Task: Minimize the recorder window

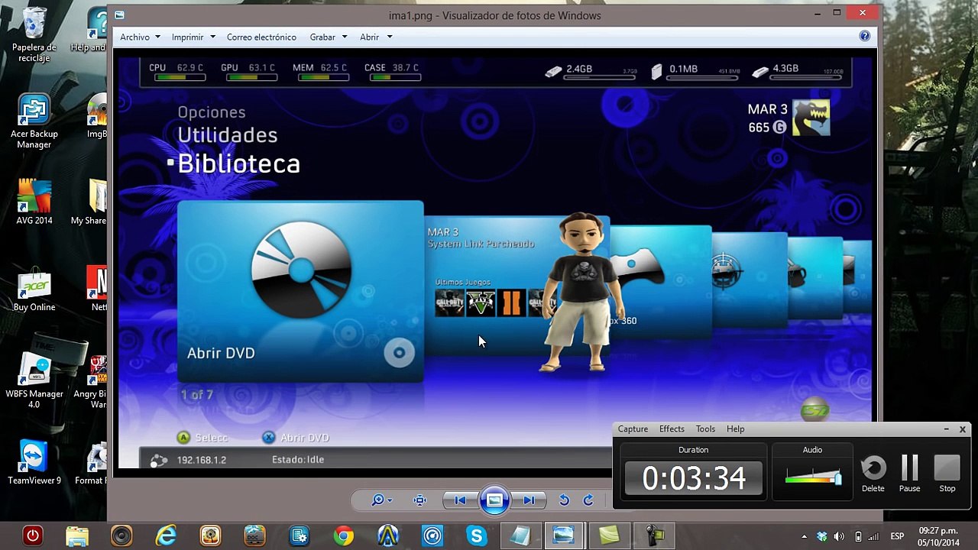Action: [946, 429]
